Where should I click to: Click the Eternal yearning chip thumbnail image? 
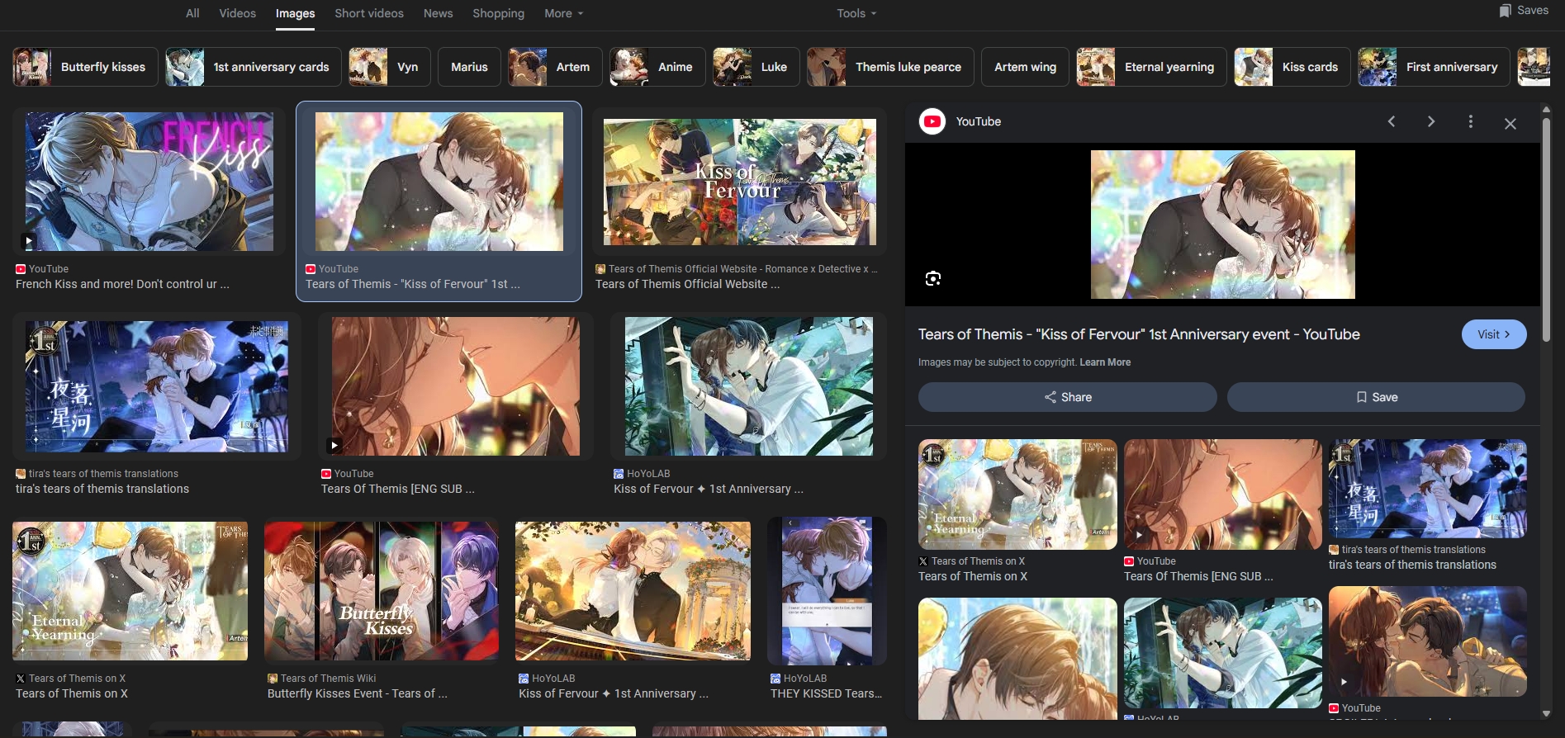tap(1096, 67)
